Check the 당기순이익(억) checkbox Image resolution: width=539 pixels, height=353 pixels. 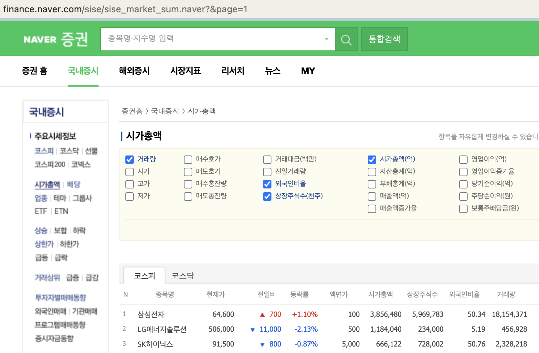coord(463,184)
